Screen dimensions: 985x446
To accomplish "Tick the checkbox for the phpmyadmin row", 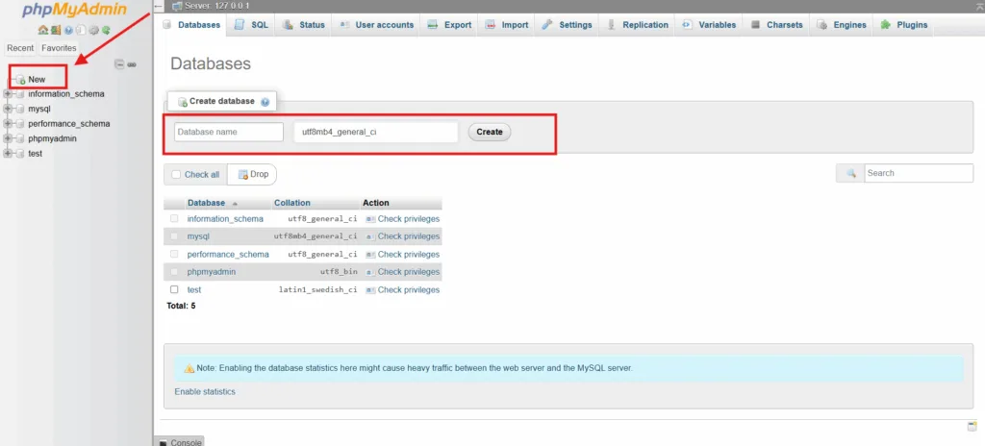I will 174,271.
